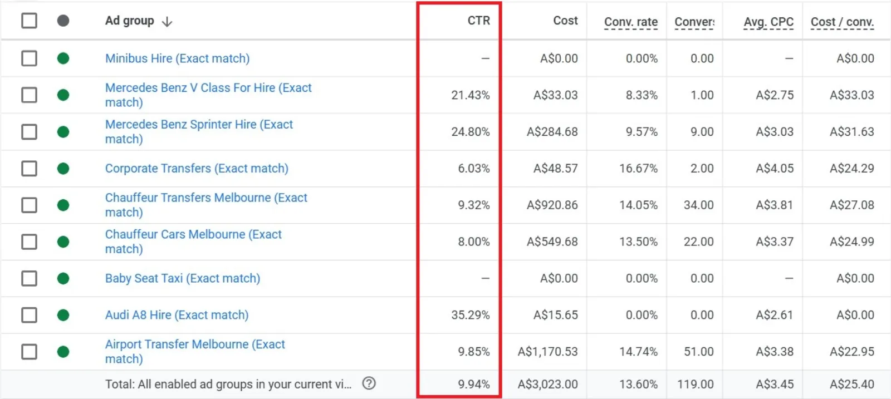Select the Corporate Transfers row checkbox
Viewport: 891px width, 399px height.
tap(29, 169)
